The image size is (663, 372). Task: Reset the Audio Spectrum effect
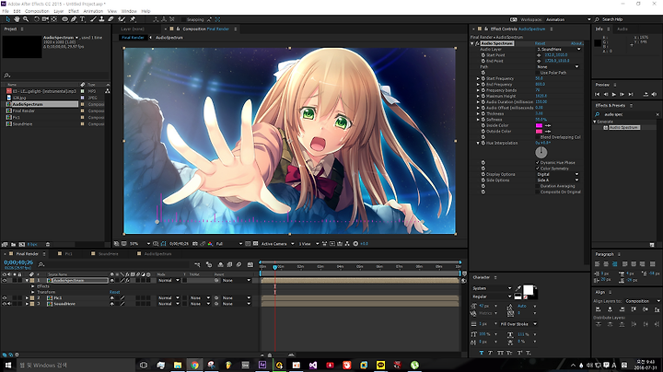pos(540,43)
